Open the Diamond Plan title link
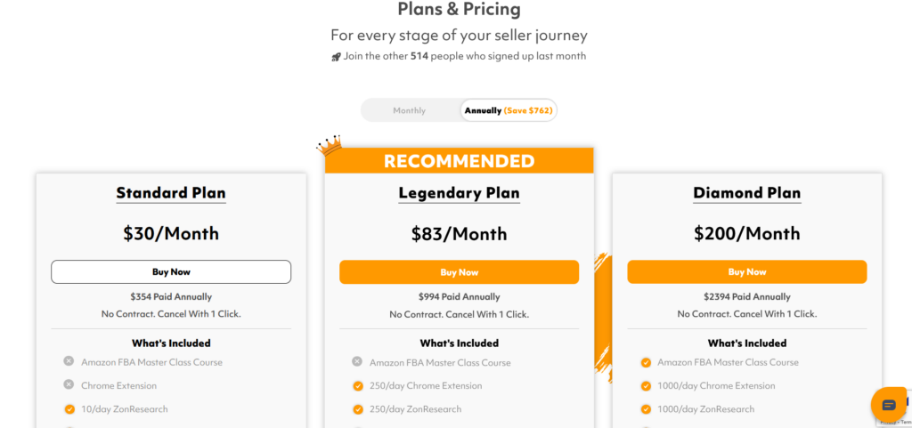The height and width of the screenshot is (428, 912). click(x=746, y=193)
